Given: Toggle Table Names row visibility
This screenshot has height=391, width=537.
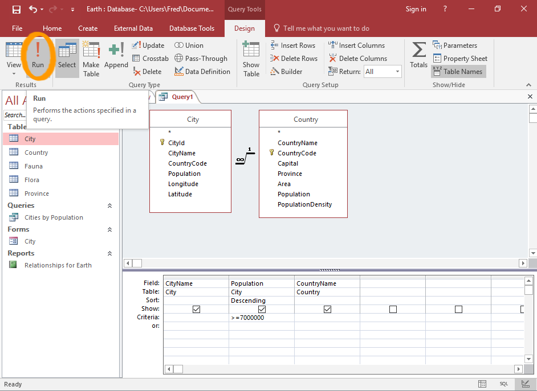Looking at the screenshot, I should pos(458,72).
